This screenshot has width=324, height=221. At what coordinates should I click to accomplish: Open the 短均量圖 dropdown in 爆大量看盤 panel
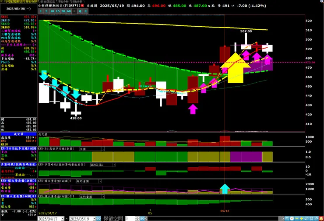coord(100,181)
